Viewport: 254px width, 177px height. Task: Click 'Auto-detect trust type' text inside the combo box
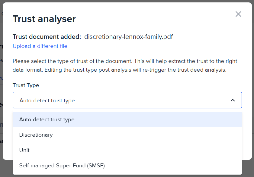click(x=47, y=100)
